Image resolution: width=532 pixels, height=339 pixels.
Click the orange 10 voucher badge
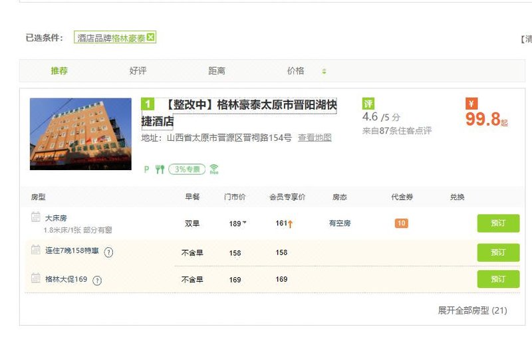[401, 223]
